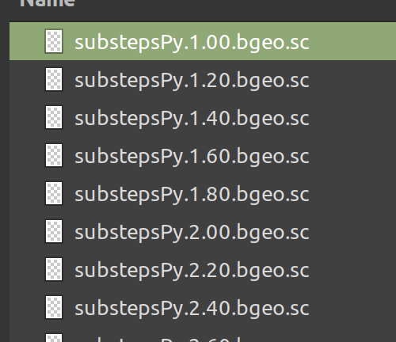
Task: Pick the substepsPy.2.40.bgeo.sc file name
Action: [x=192, y=309]
